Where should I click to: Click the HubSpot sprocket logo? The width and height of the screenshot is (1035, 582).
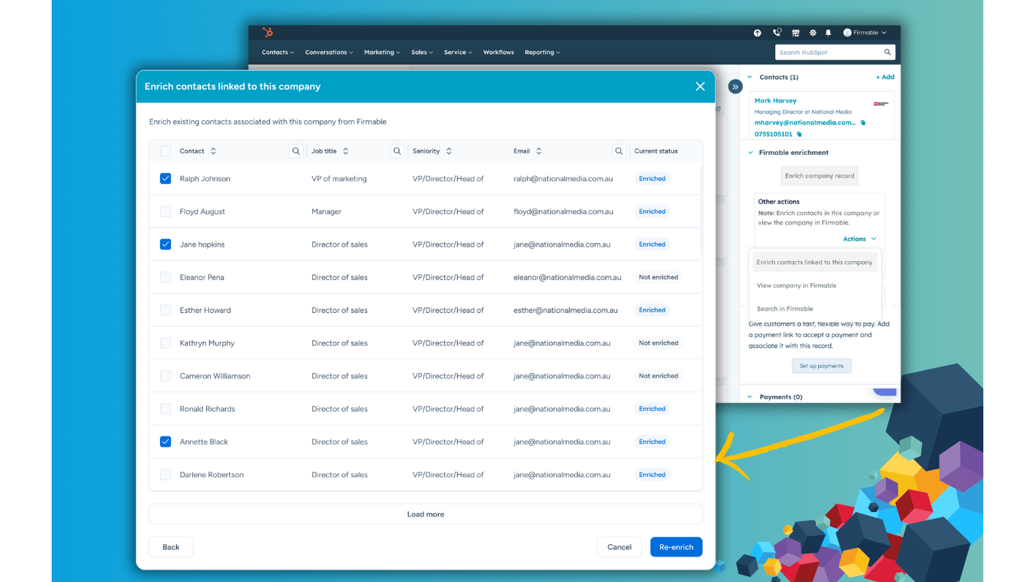pos(268,33)
